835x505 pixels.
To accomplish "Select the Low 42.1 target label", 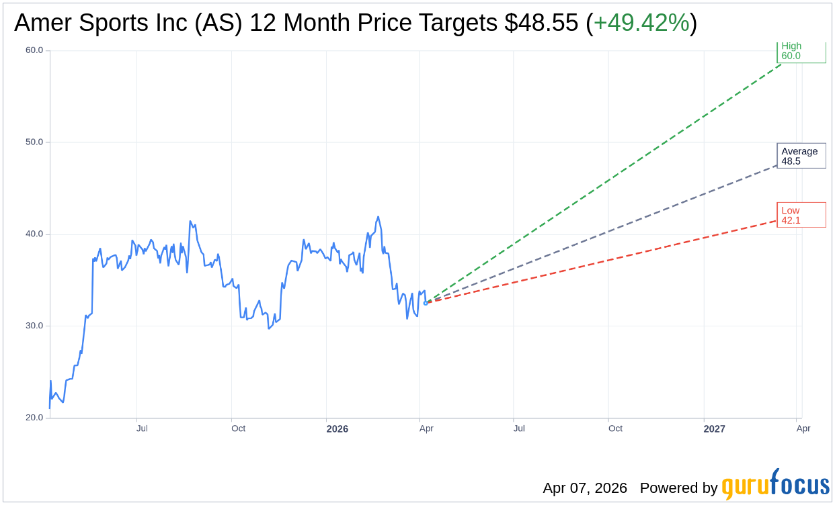I will click(x=801, y=215).
